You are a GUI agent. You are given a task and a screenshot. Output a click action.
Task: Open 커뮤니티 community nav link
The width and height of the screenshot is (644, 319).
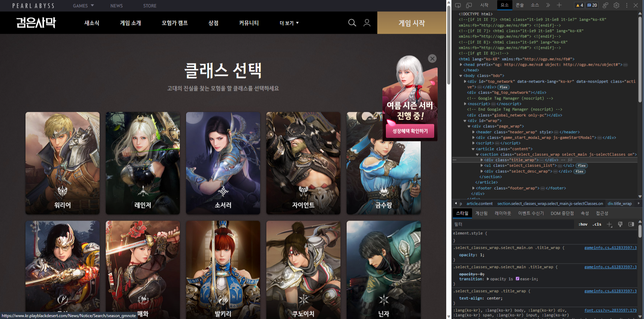249,23
